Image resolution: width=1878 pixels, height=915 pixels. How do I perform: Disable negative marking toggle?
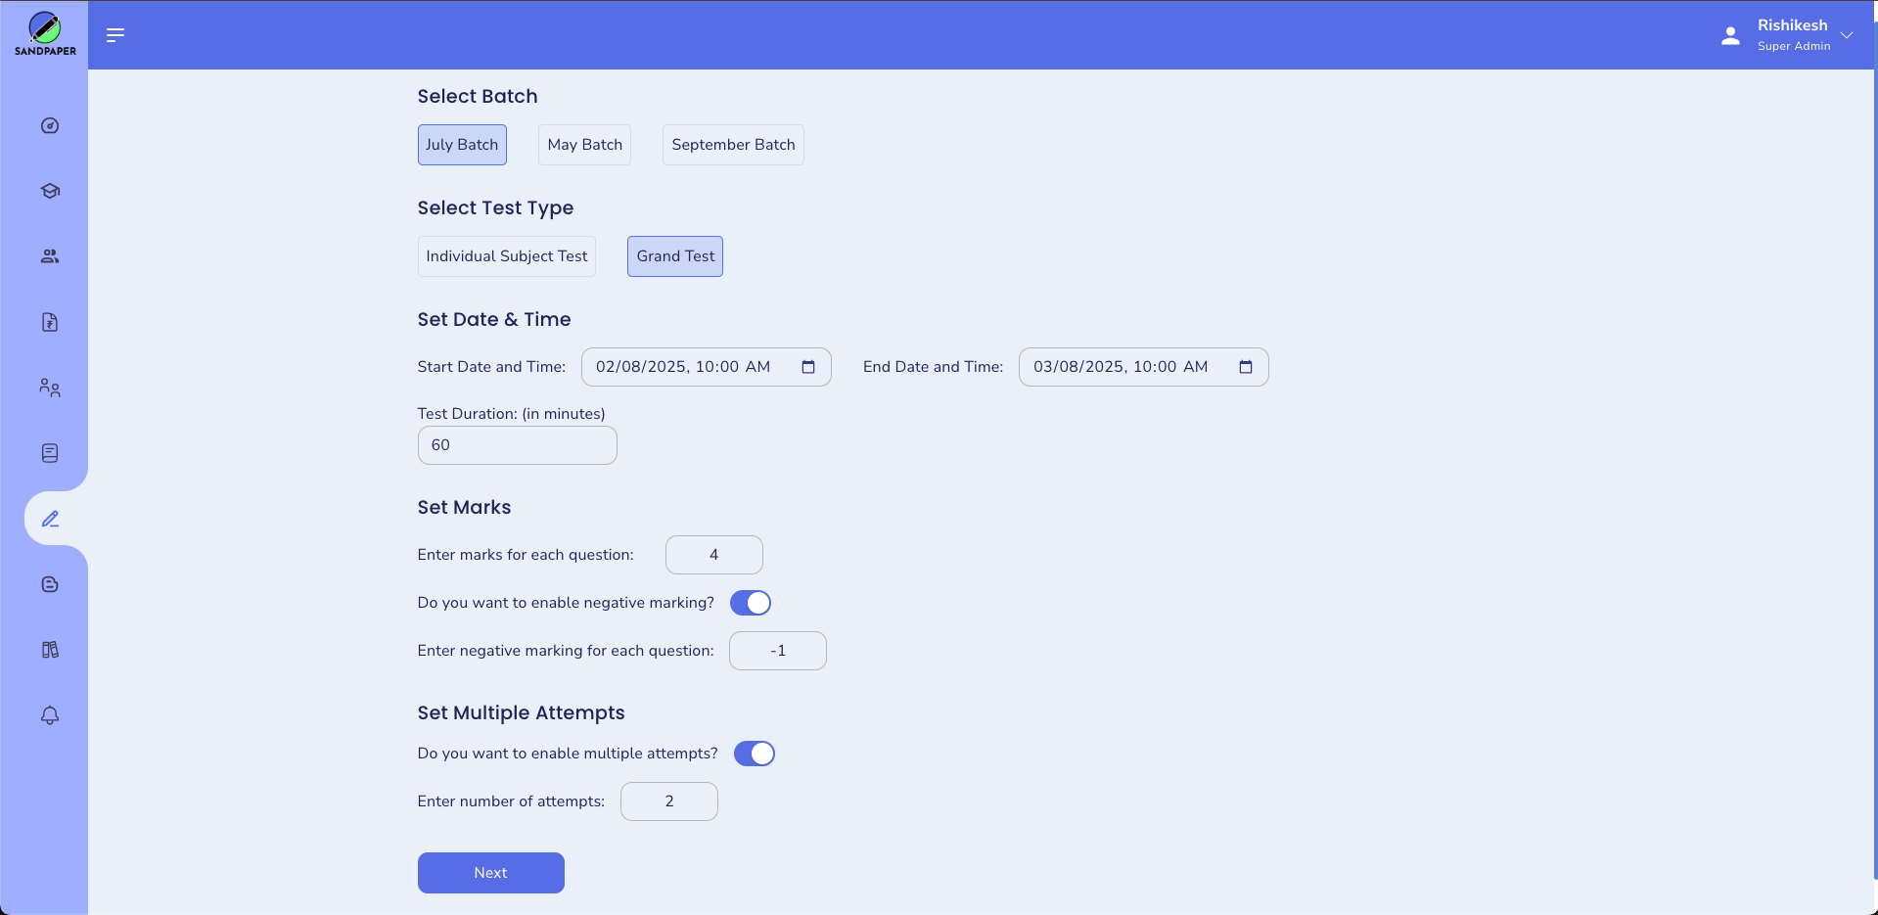click(x=750, y=603)
